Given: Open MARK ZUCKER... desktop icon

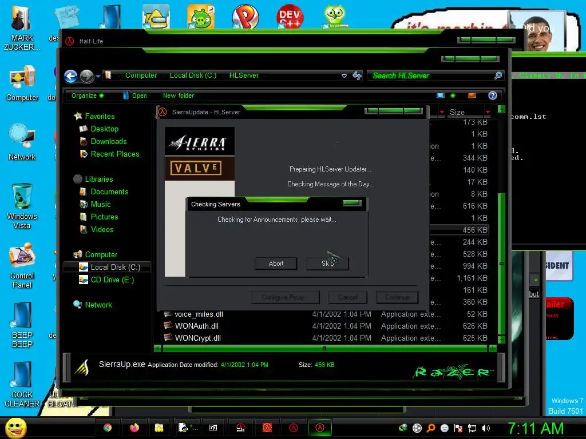Looking at the screenshot, I should point(22,27).
